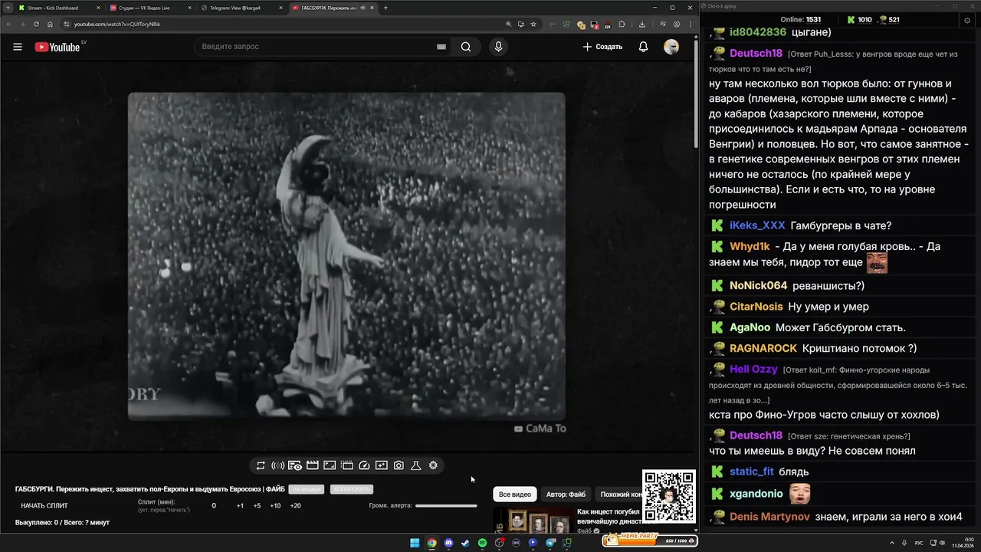Click the НАЧАТЬ СПЛИТ button

44,506
